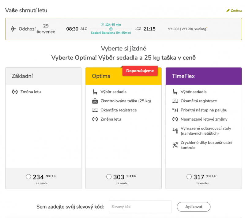Click the laptop check-in icon in Optima
The width and height of the screenshot is (245, 218).
95,110
